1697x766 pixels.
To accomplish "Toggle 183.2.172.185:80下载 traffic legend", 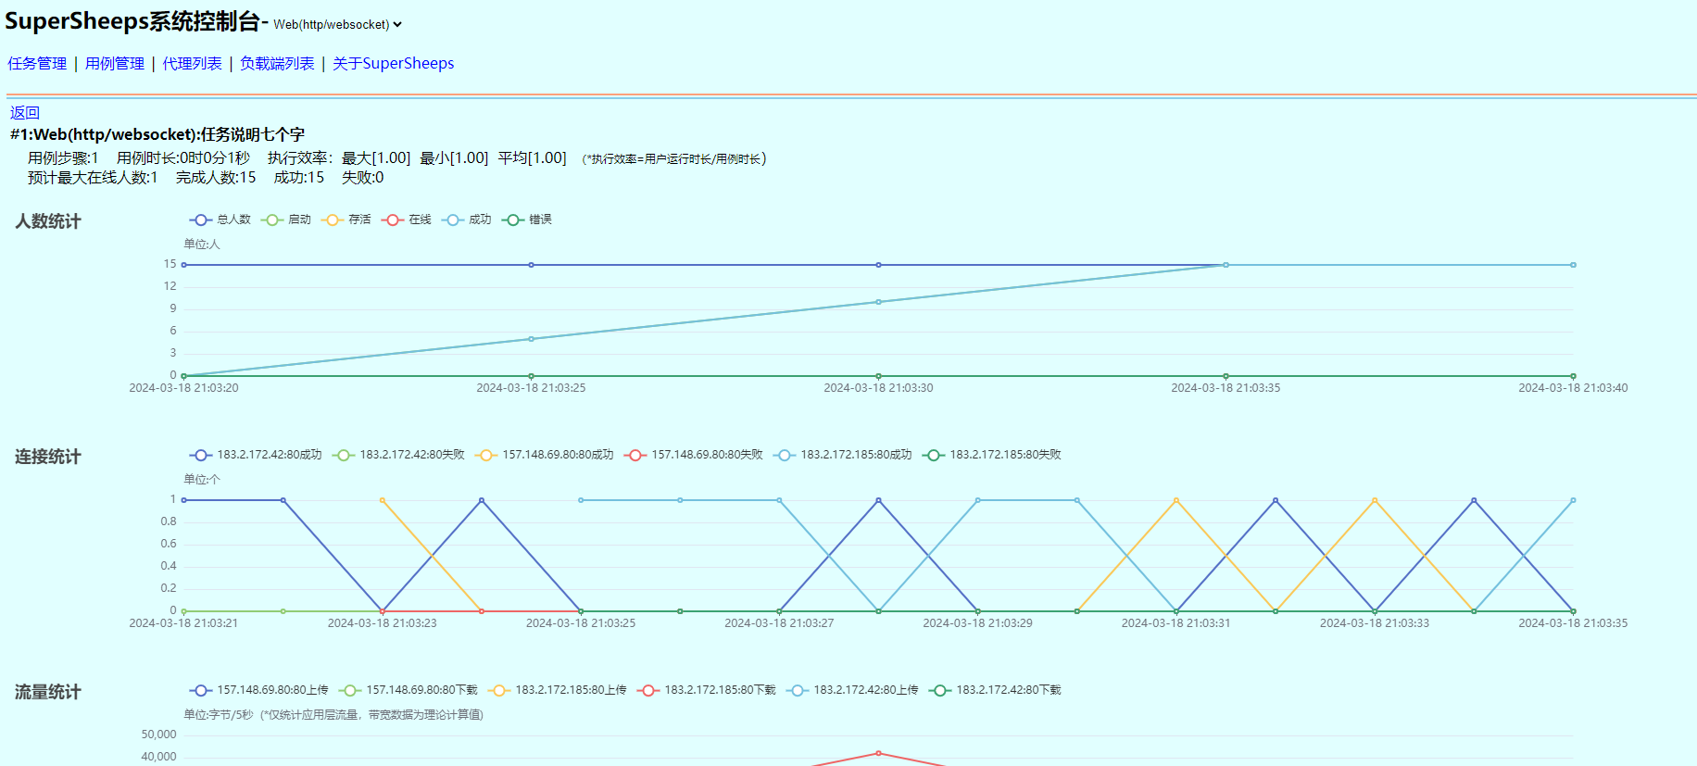I will click(x=707, y=690).
